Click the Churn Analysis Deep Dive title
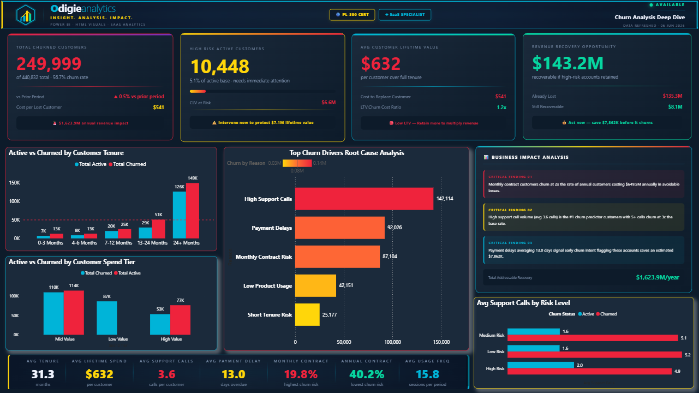The width and height of the screenshot is (699, 393). pos(650,17)
